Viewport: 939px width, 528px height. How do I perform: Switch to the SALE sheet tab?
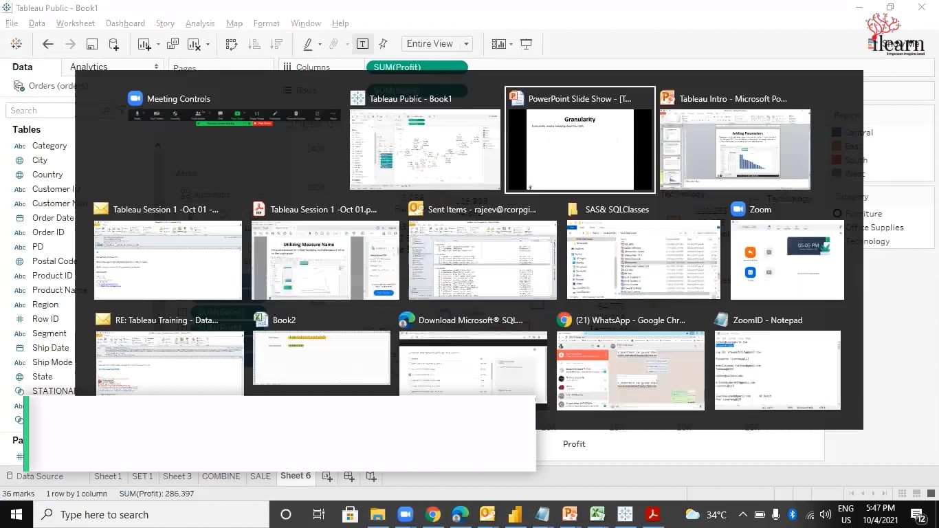click(x=261, y=476)
